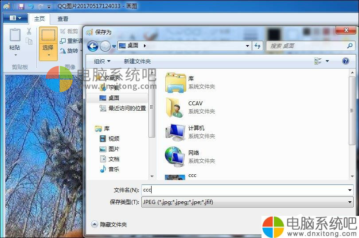Click the back arrow in Save As dialog
The image size is (359, 238).
[x=93, y=46]
